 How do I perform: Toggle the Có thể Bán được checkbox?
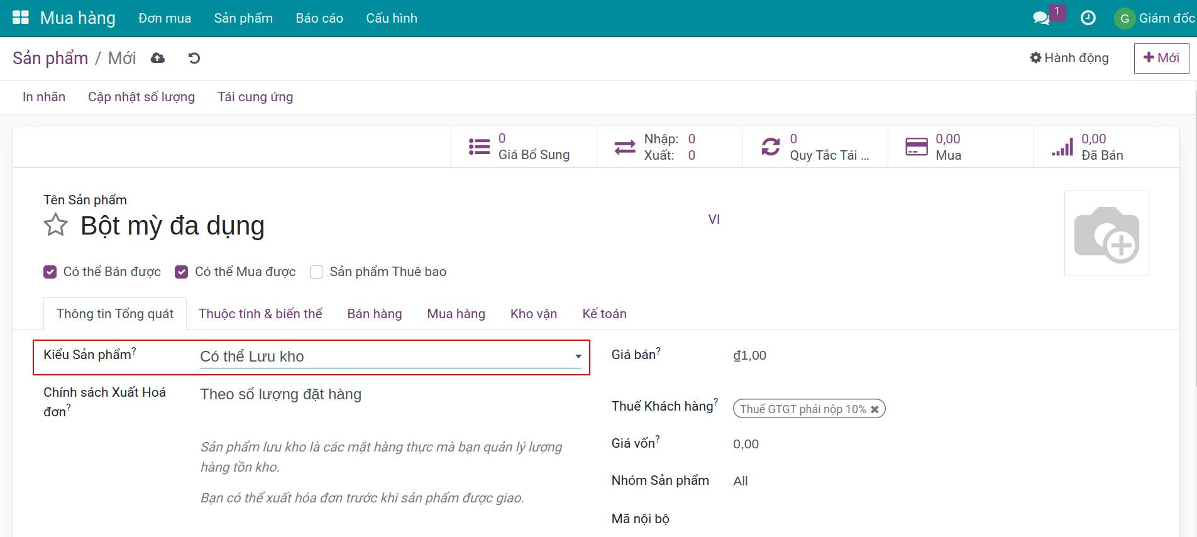50,272
